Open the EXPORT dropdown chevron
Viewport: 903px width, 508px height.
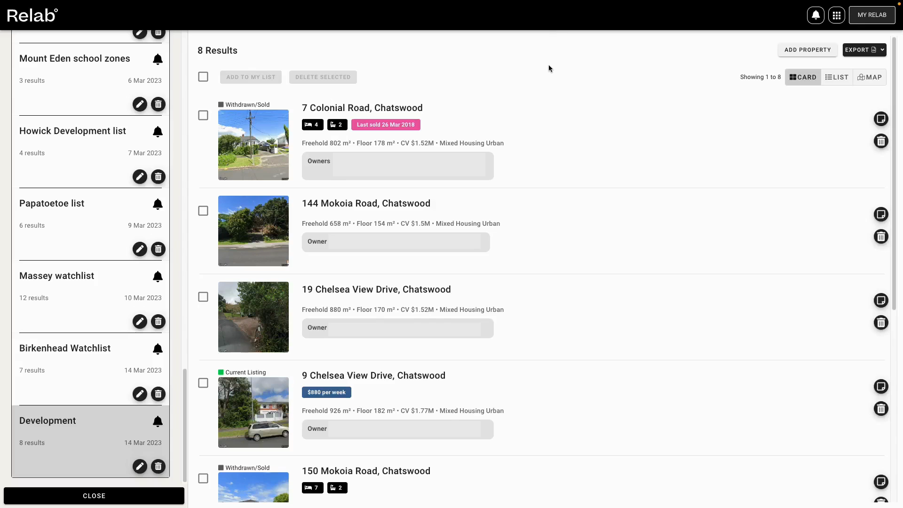882,50
